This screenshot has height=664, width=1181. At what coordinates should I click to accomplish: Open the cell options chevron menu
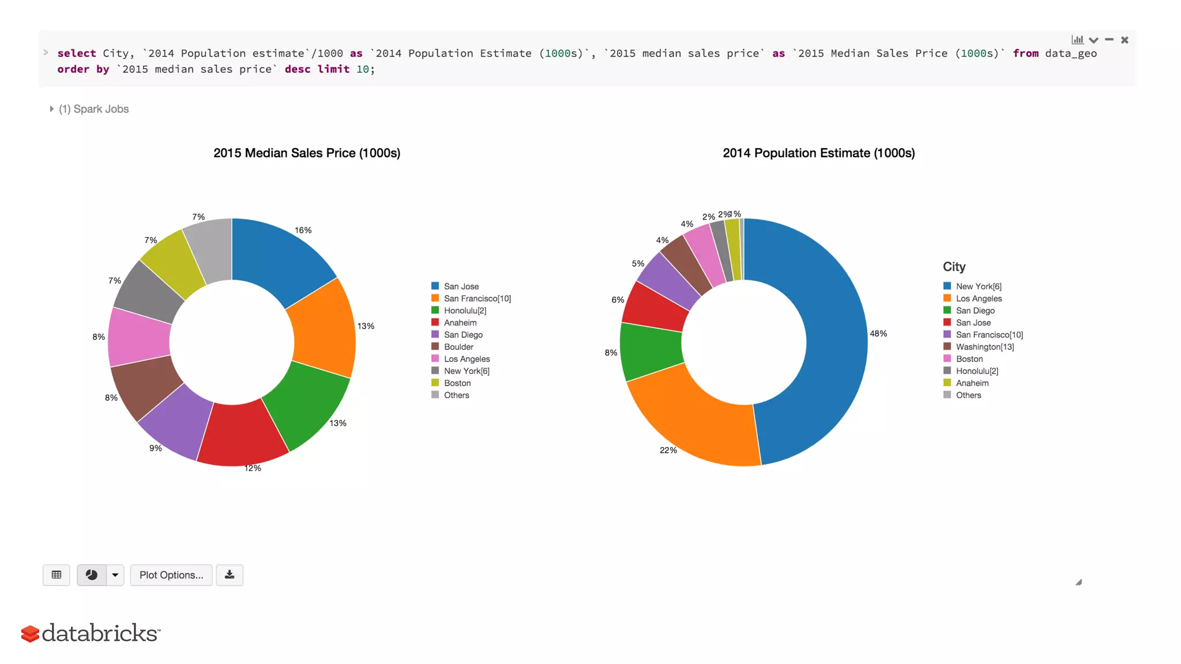pos(1093,40)
